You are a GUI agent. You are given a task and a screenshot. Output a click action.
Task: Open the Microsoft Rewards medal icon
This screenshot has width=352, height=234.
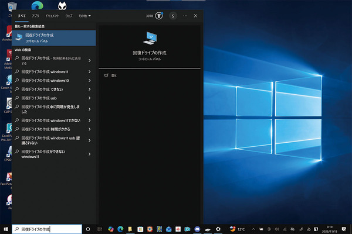tap(159, 16)
